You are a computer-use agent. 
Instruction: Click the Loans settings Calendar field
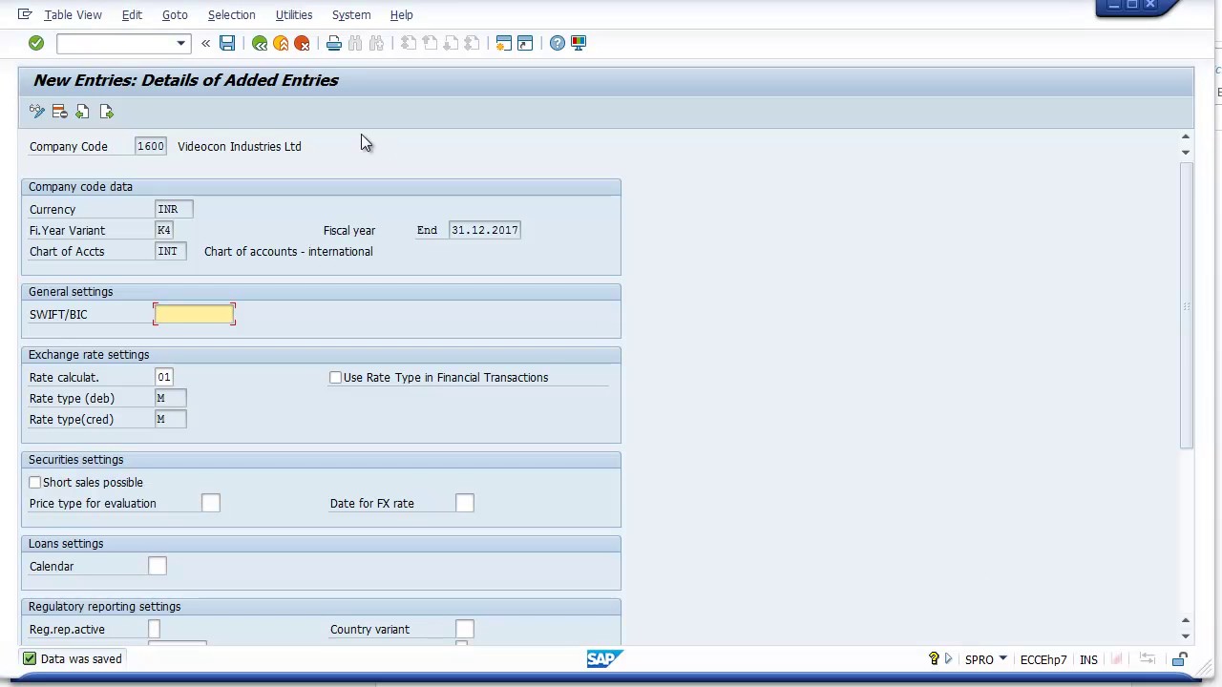click(158, 566)
